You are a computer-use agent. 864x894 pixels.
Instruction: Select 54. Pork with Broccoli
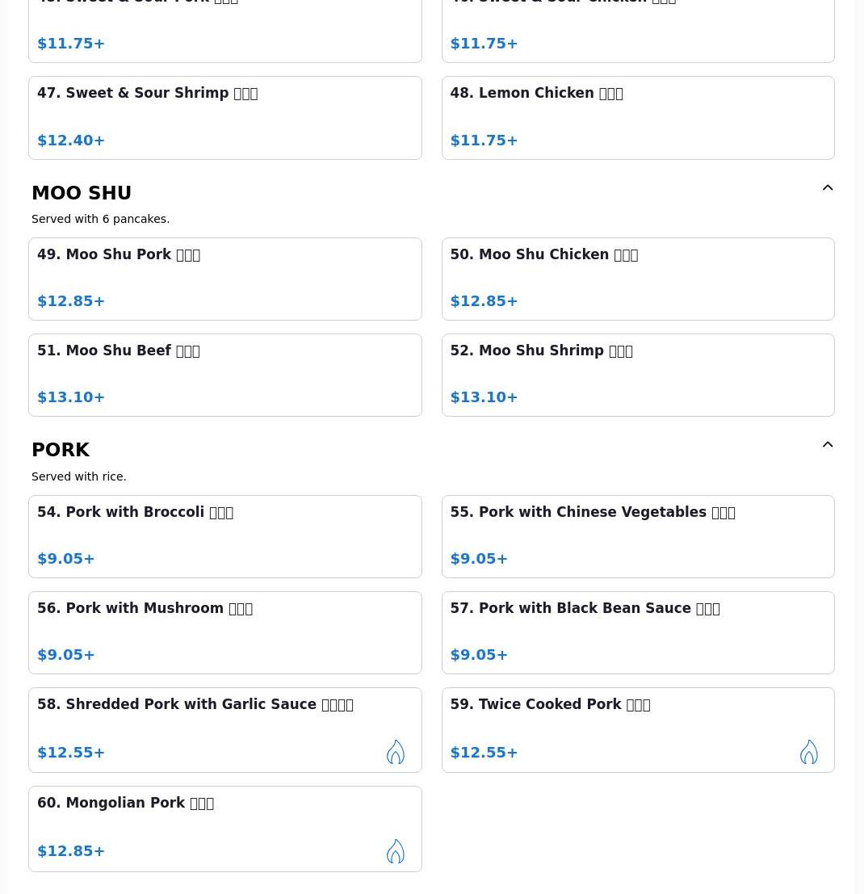click(224, 536)
